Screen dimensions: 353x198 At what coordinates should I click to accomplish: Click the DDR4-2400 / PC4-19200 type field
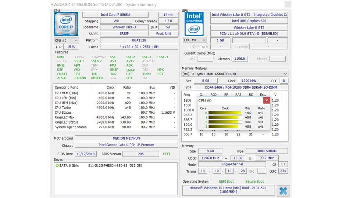coord(241,87)
